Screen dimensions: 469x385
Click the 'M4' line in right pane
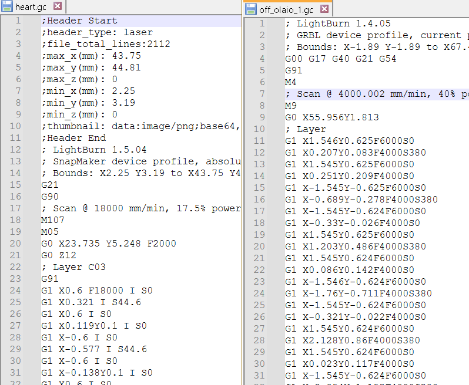point(290,82)
